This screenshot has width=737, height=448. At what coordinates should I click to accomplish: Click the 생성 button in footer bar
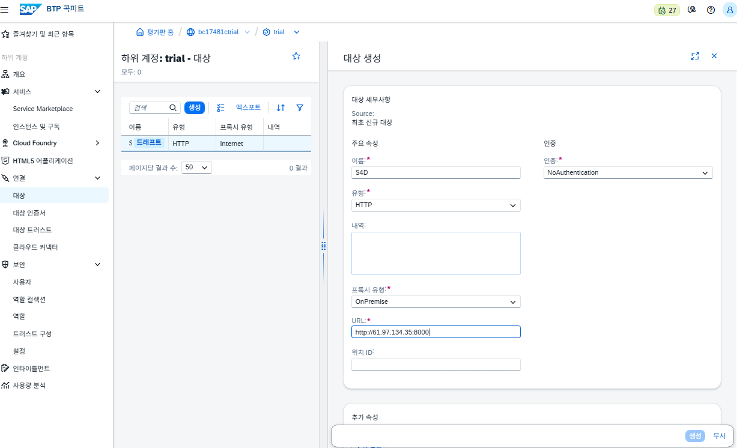point(695,436)
